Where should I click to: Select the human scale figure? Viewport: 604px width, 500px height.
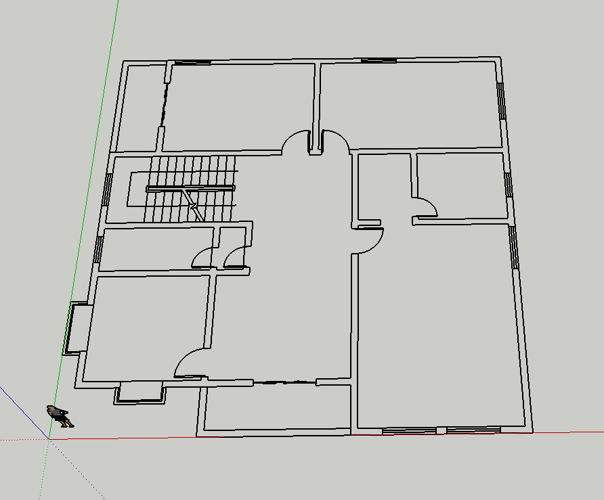[x=60, y=415]
